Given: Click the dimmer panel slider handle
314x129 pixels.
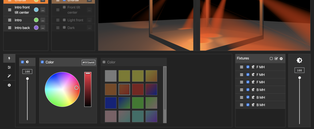Looking at the screenshot, I should click(27, 79).
